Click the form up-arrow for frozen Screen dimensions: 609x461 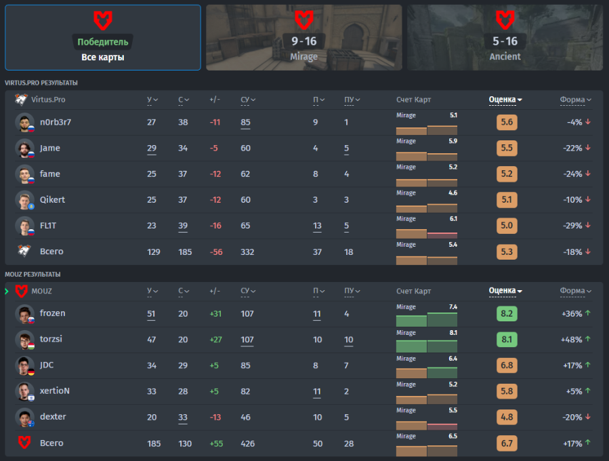(587, 313)
